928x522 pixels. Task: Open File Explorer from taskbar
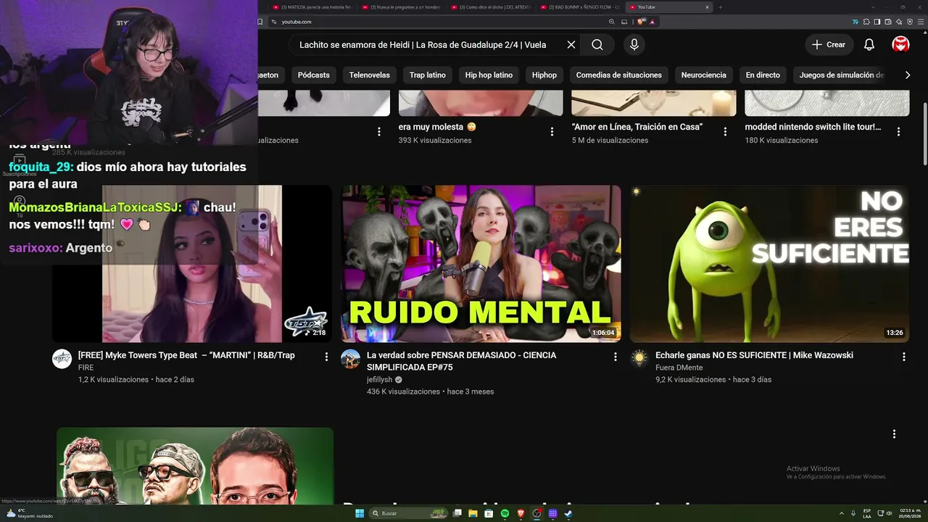point(473,513)
